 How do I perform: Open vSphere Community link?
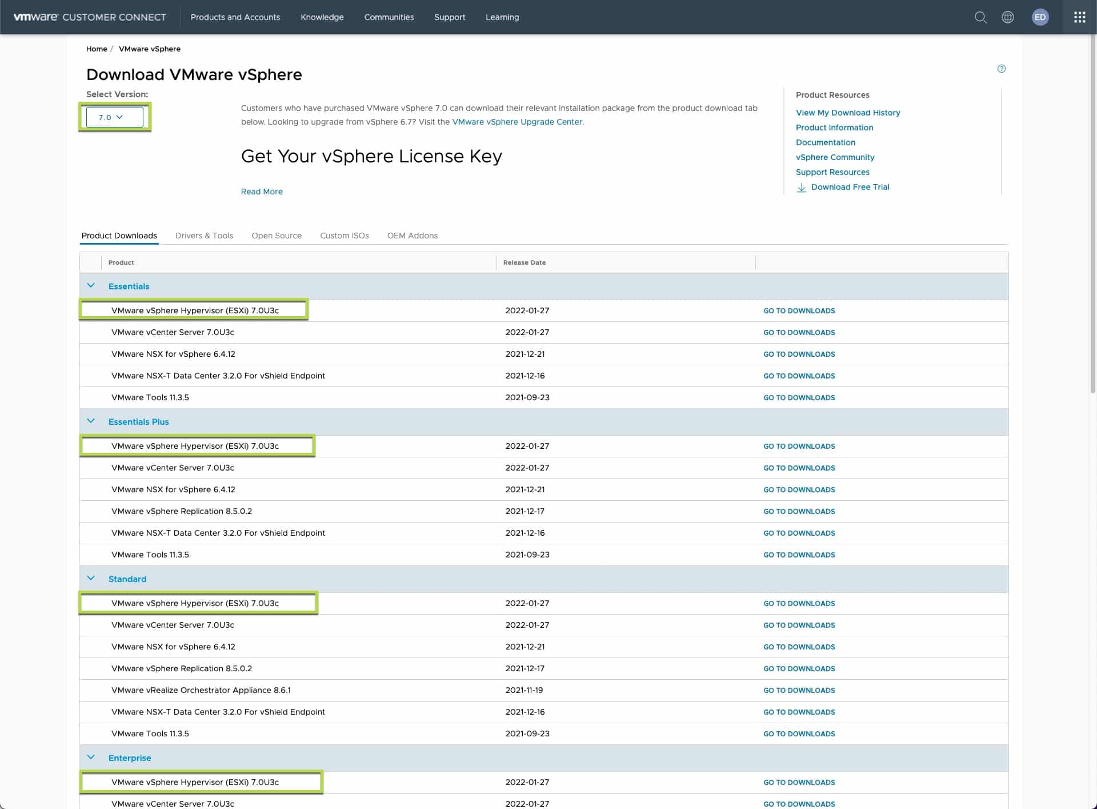click(x=835, y=157)
